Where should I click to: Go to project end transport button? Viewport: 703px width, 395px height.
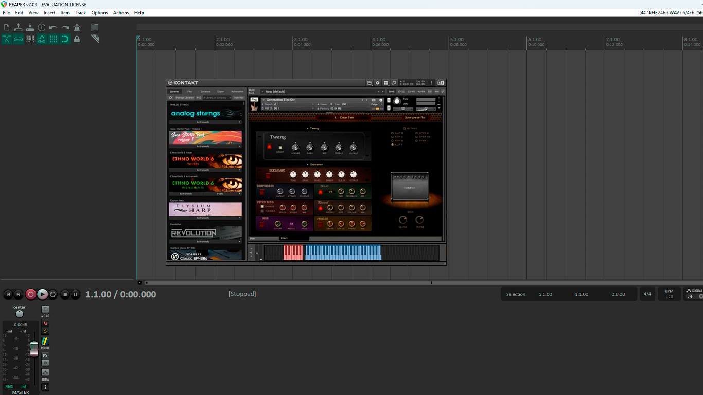pyautogui.click(x=19, y=294)
